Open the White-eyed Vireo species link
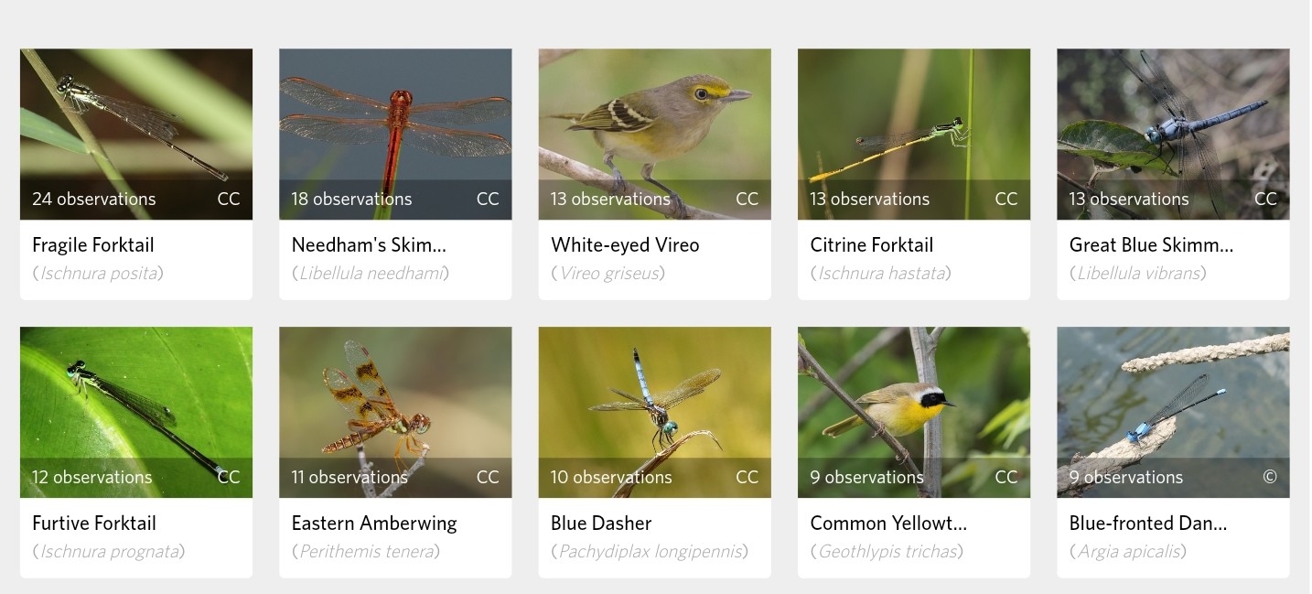This screenshot has height=594, width=1312. coord(625,245)
